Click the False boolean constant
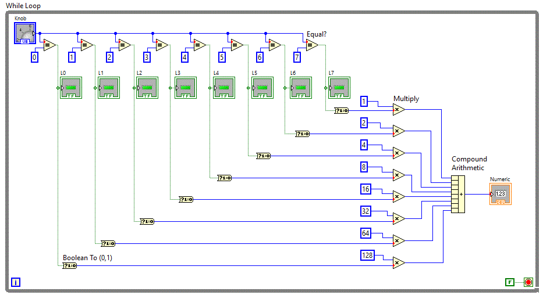The height and width of the screenshot is (295, 543). tap(510, 282)
